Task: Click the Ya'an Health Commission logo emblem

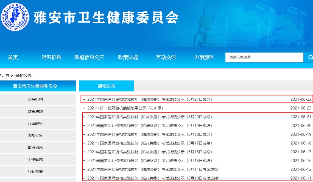Action: (x=15, y=17)
